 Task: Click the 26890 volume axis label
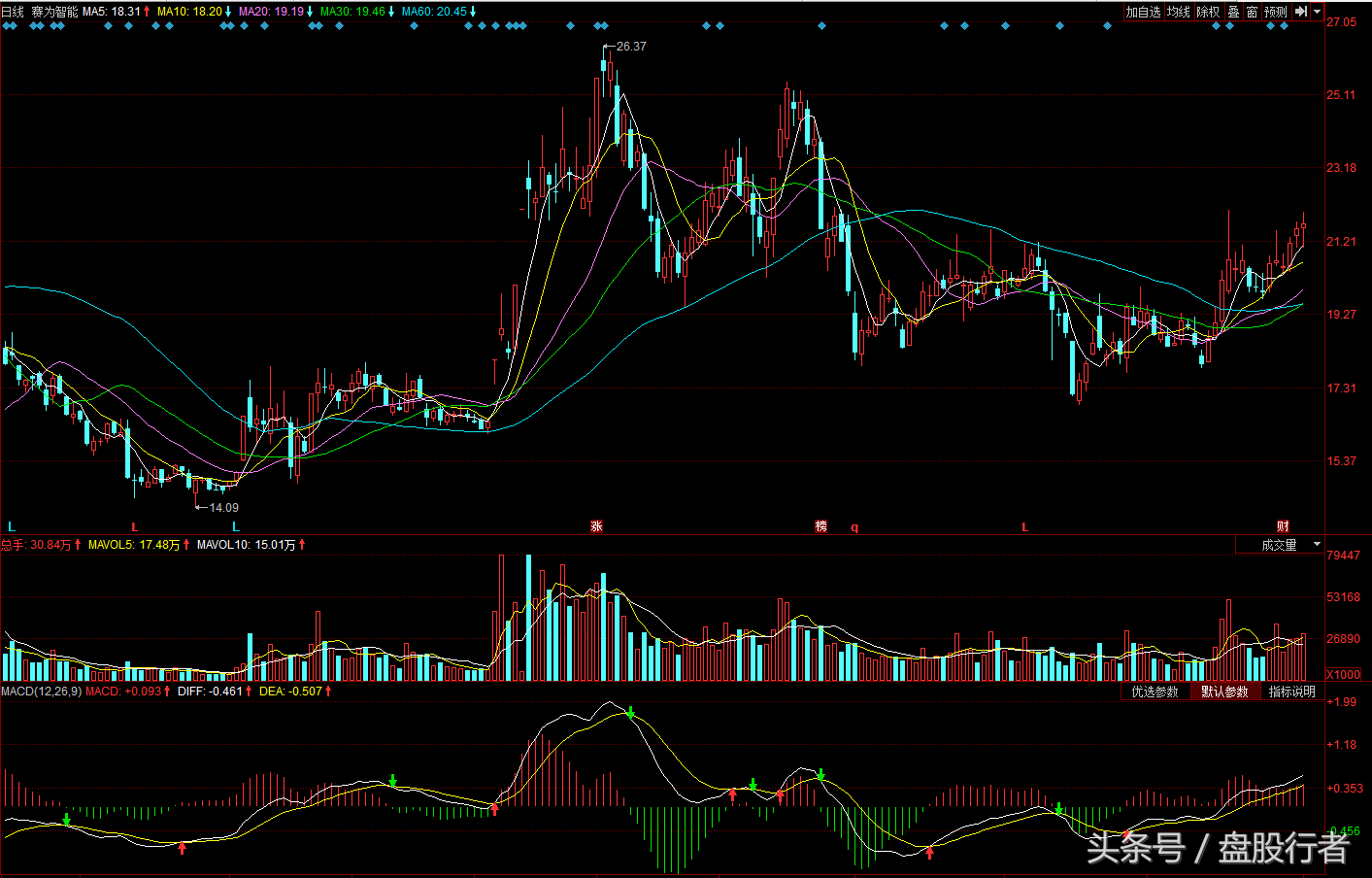[x=1343, y=638]
